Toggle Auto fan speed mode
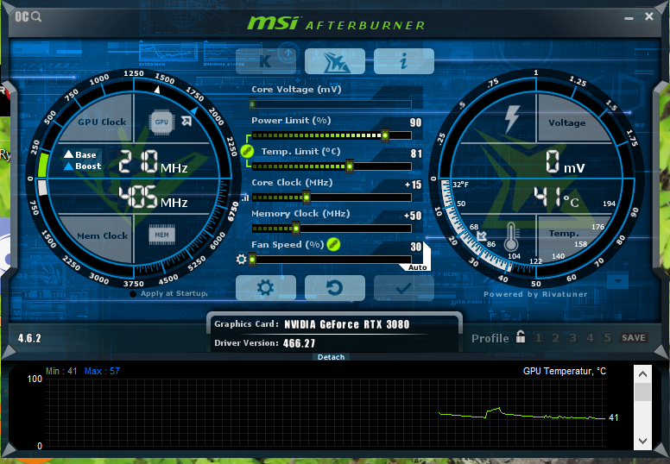The height and width of the screenshot is (464, 670). point(417,267)
